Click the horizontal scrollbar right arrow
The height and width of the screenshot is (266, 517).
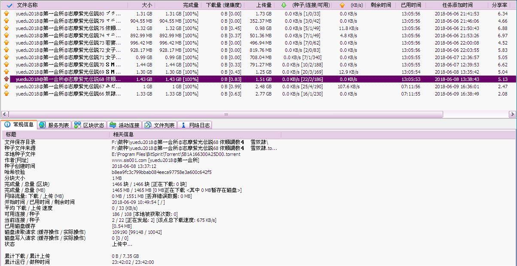pos(512,114)
